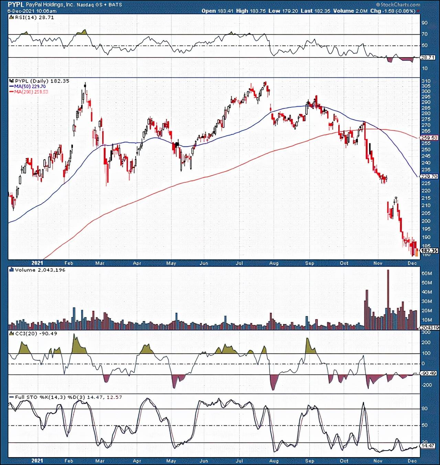Click the 14.47 tag on stochastic axis
The width and height of the screenshot is (440, 465).
coord(428,446)
